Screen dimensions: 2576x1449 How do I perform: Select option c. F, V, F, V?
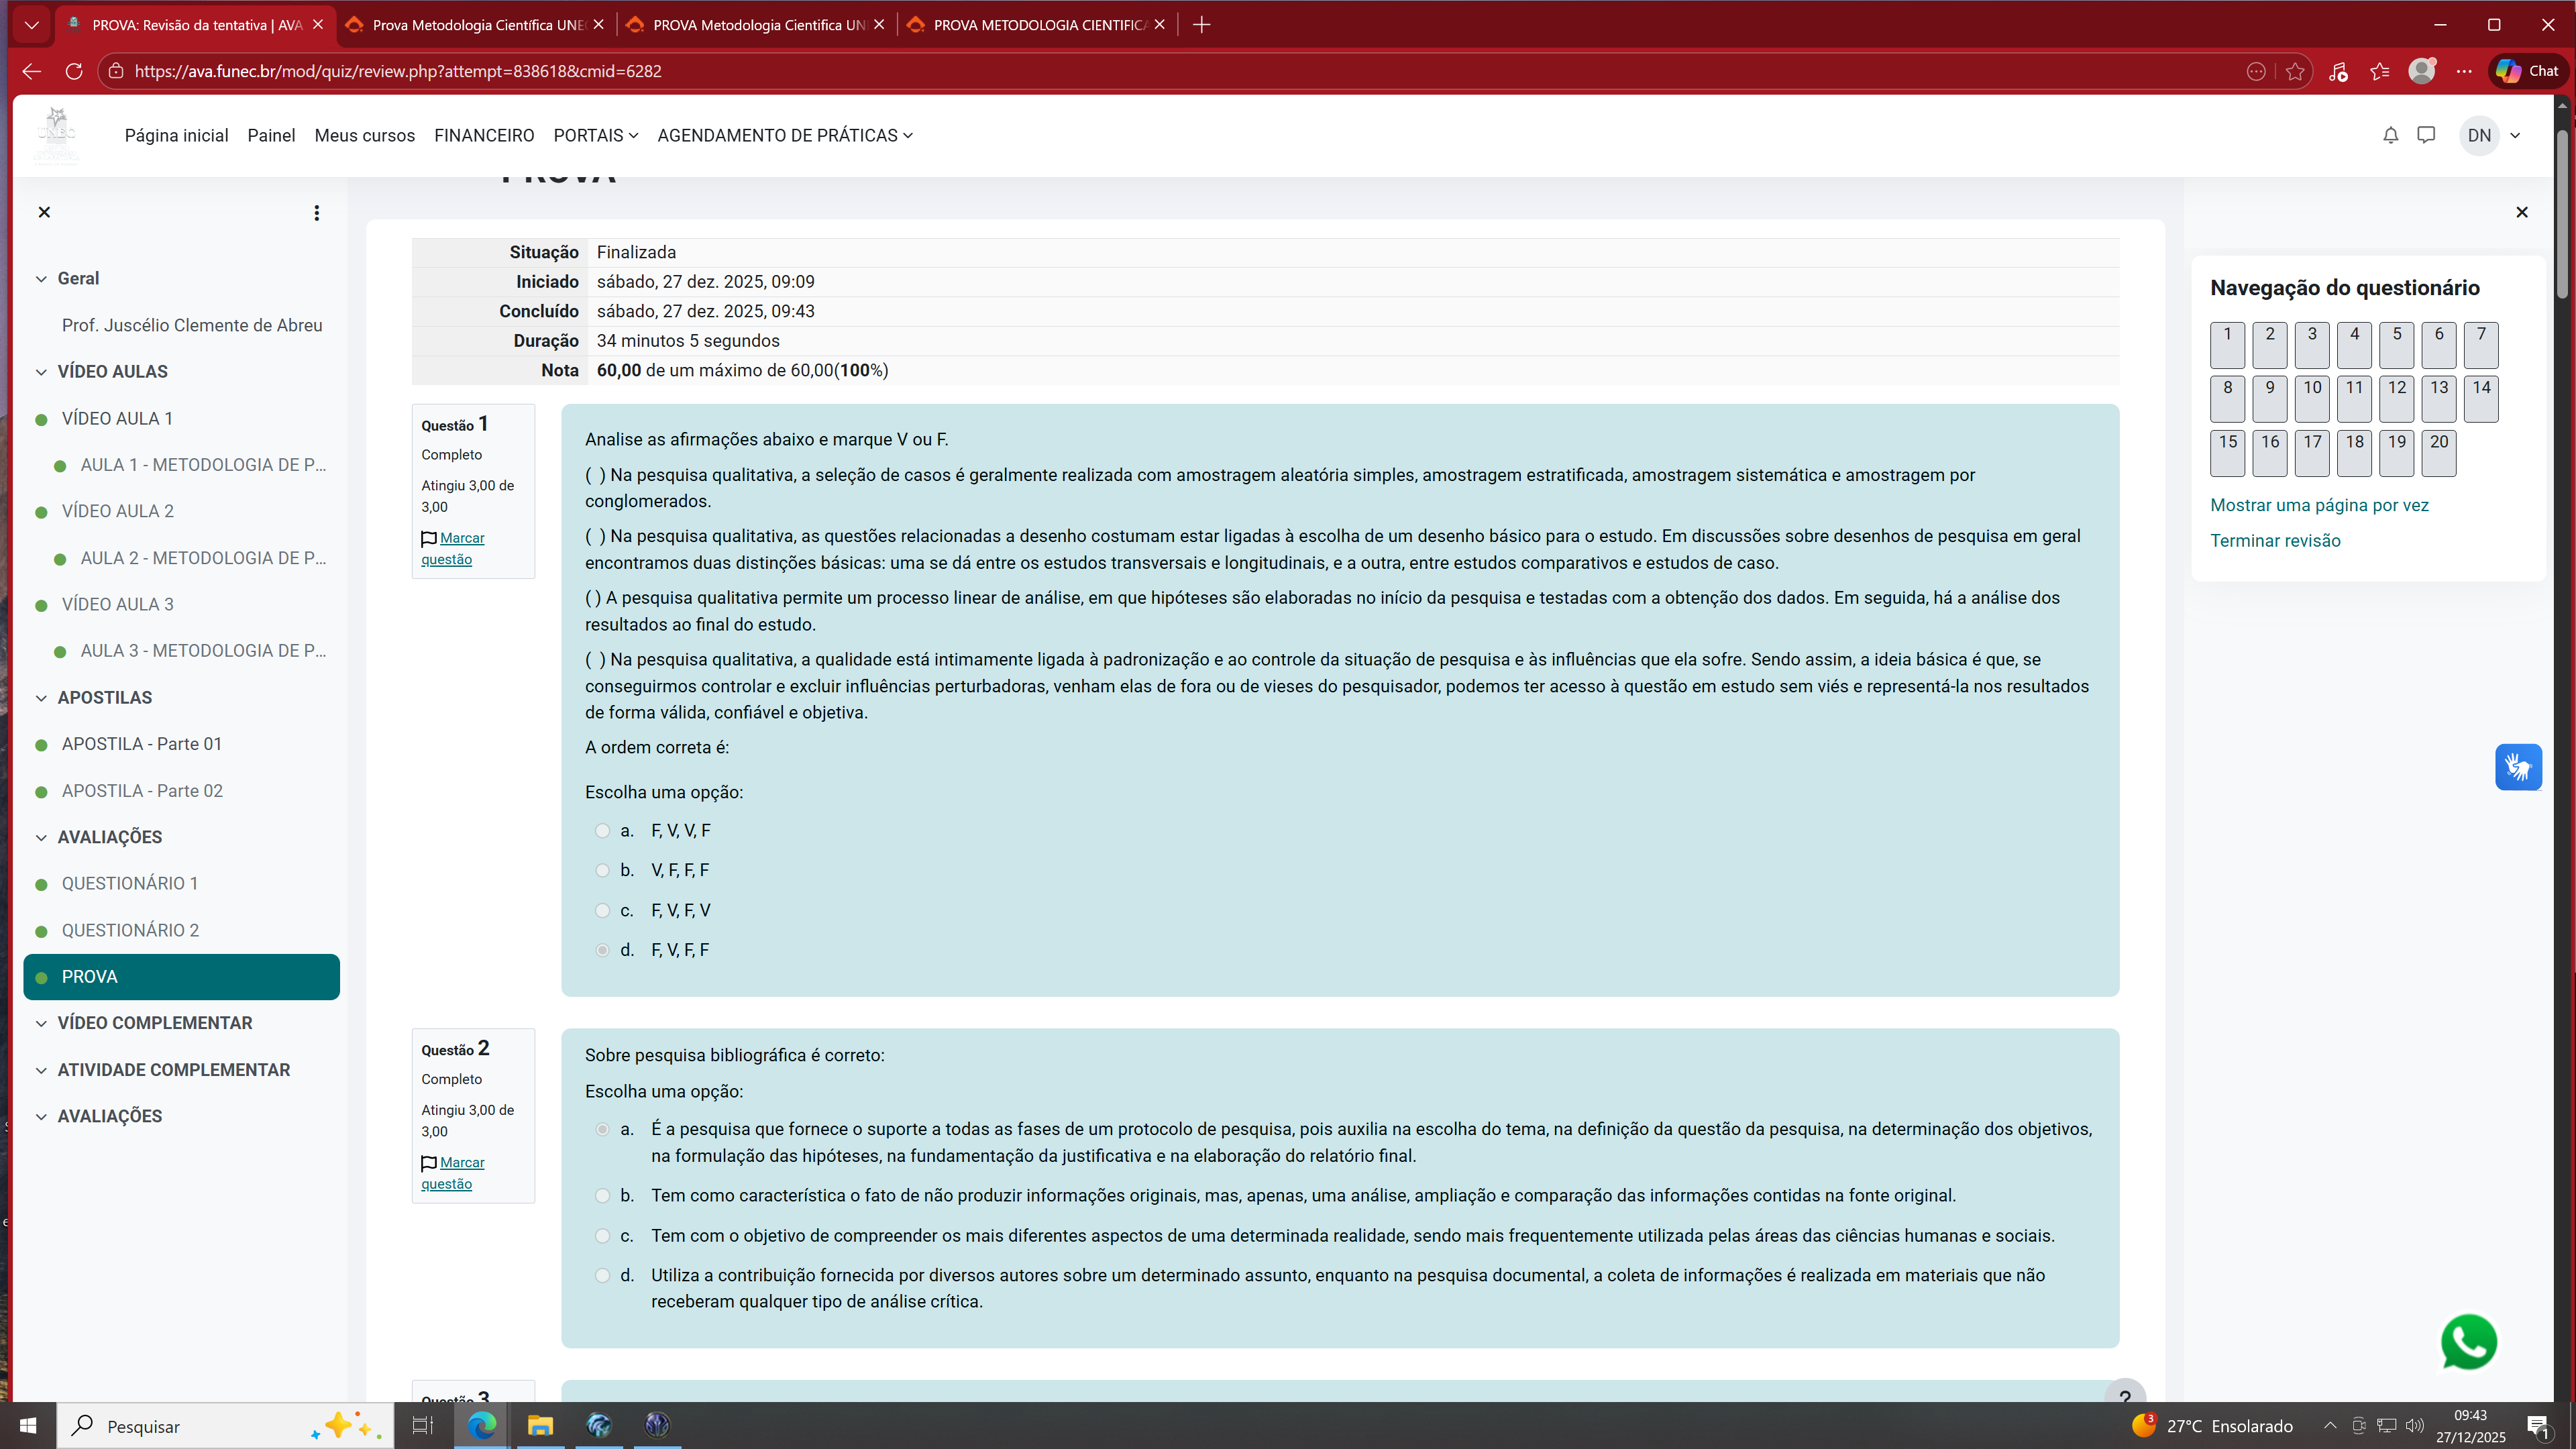pos(602,910)
